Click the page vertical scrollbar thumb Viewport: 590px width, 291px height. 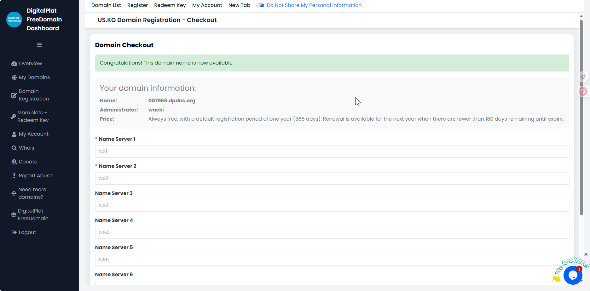(581, 117)
